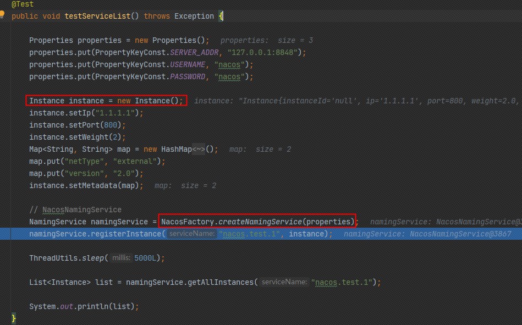The width and height of the screenshot is (522, 325).
Task: Click the intention lightbulb icon in gutter
Action: [2, 14]
